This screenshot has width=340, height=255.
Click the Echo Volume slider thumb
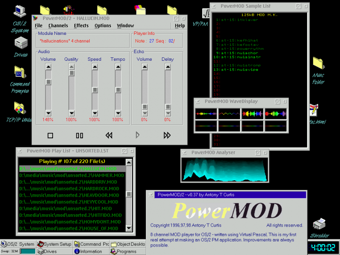pyautogui.click(x=144, y=107)
